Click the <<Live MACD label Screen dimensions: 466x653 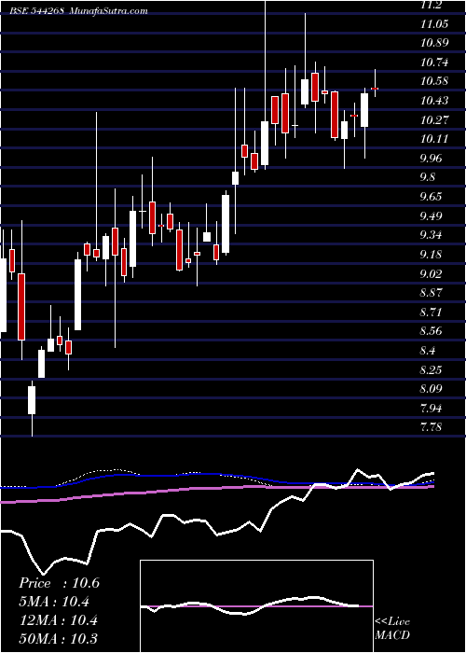click(x=392, y=629)
